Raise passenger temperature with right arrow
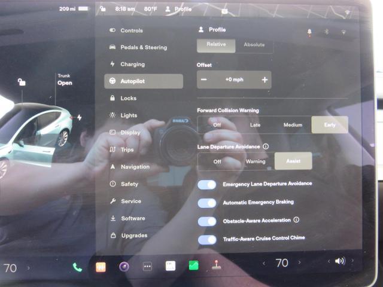This screenshot has height=287, width=383. [299, 262]
